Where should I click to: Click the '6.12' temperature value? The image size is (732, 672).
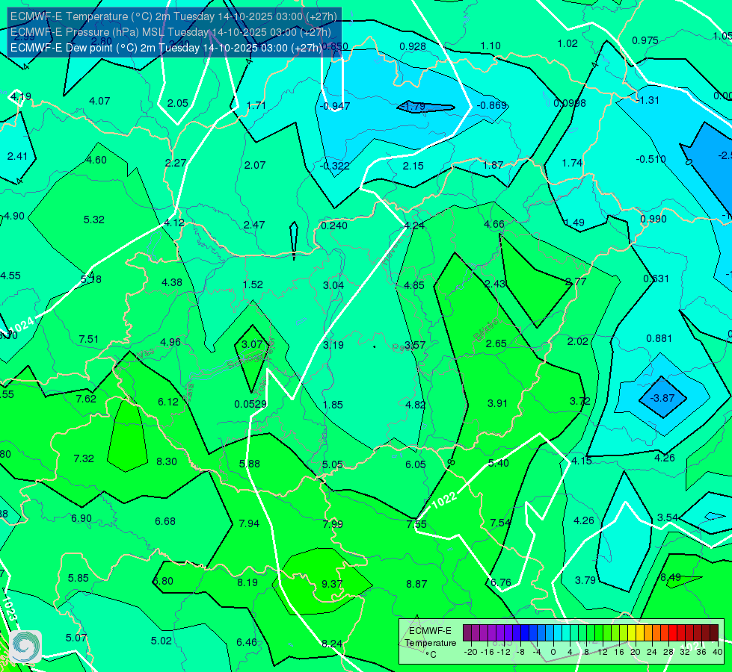(x=168, y=402)
